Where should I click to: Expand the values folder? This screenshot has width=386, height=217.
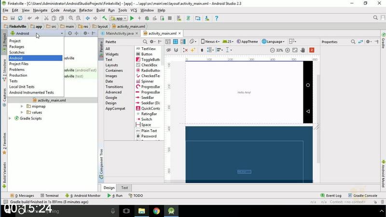tap(22, 112)
